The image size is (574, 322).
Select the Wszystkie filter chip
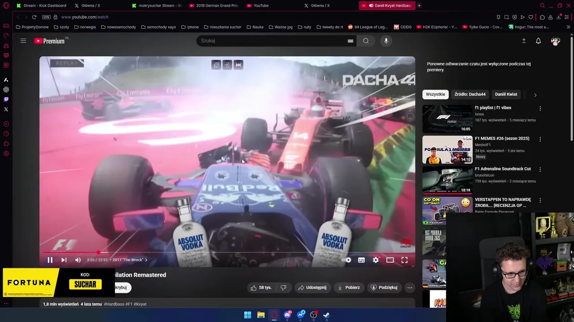[435, 94]
